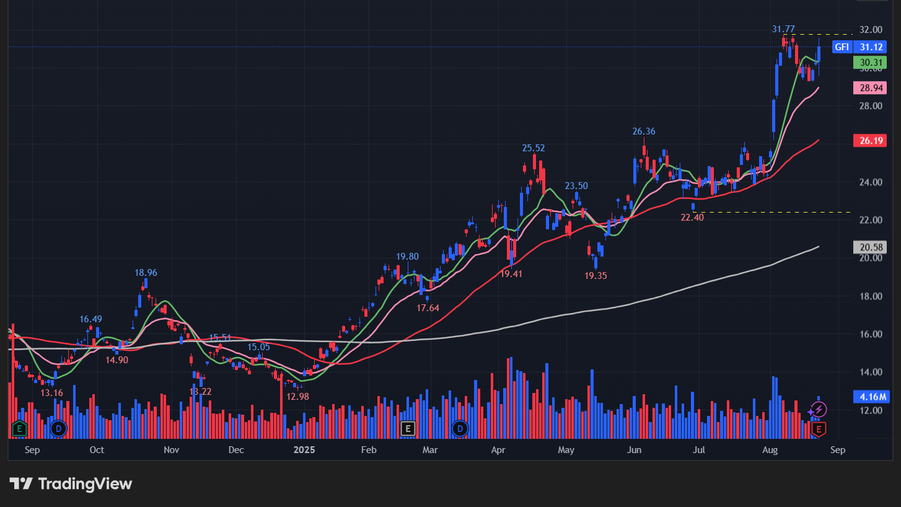Image resolution: width=901 pixels, height=507 pixels.
Task: Click the Feb label on time axis
Action: (369, 450)
